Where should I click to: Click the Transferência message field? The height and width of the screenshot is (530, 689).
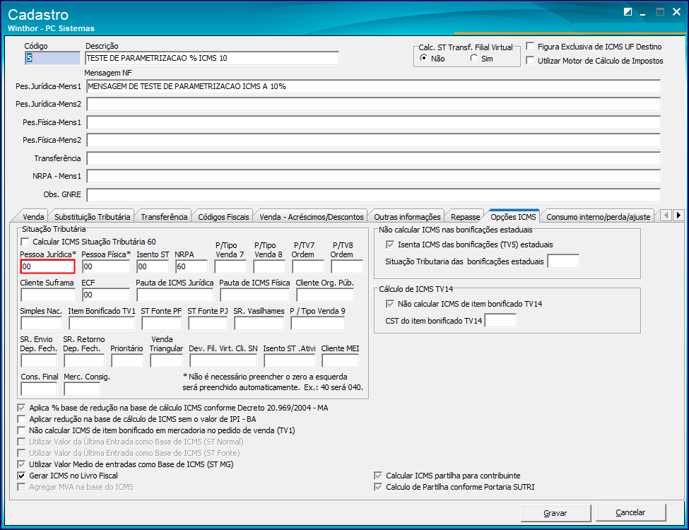tap(374, 158)
